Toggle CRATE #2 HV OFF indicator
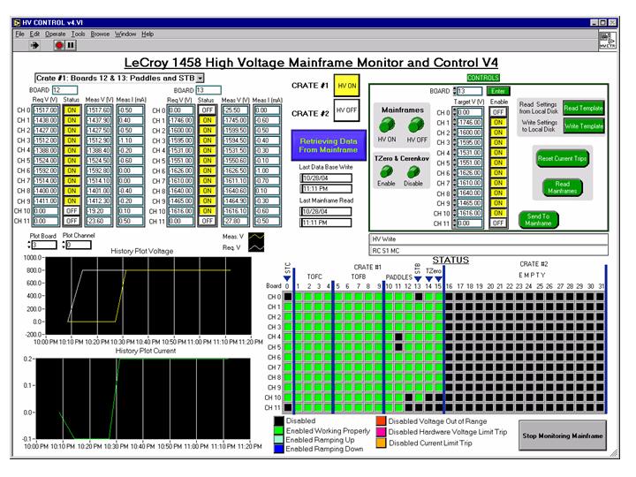This screenshot has height=477, width=636. (347, 110)
